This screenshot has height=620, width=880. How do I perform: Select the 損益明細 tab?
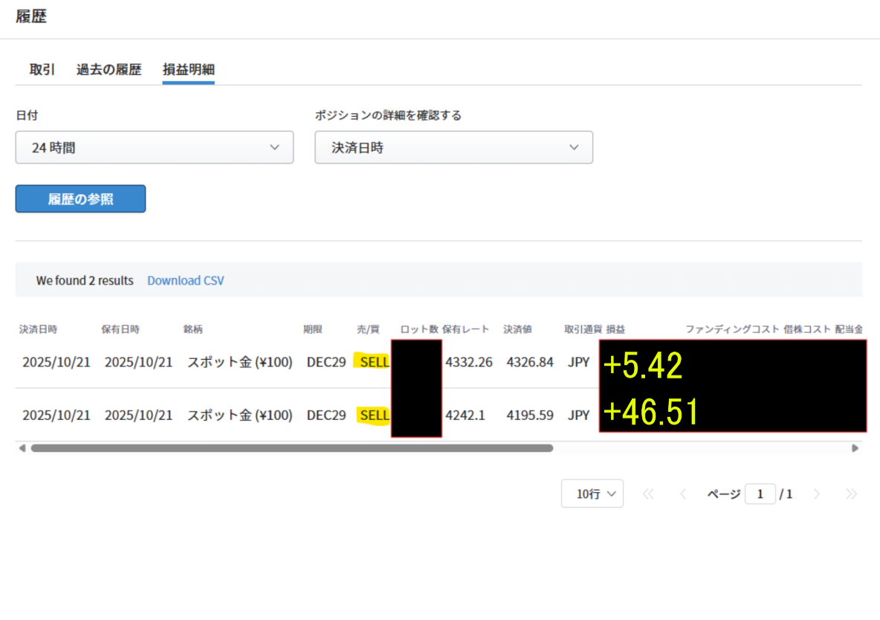pyautogui.click(x=189, y=70)
